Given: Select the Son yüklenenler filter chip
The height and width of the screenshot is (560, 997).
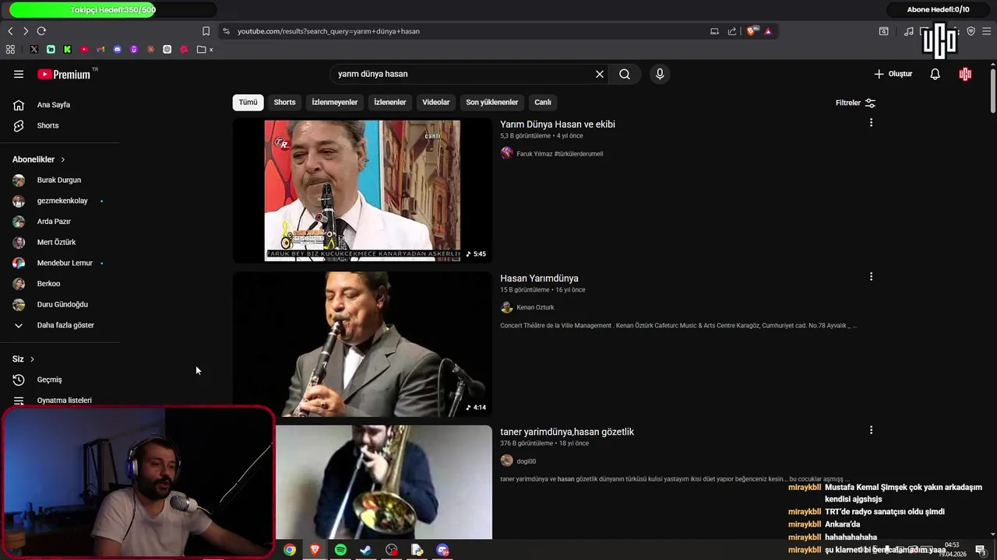Looking at the screenshot, I should click(491, 102).
